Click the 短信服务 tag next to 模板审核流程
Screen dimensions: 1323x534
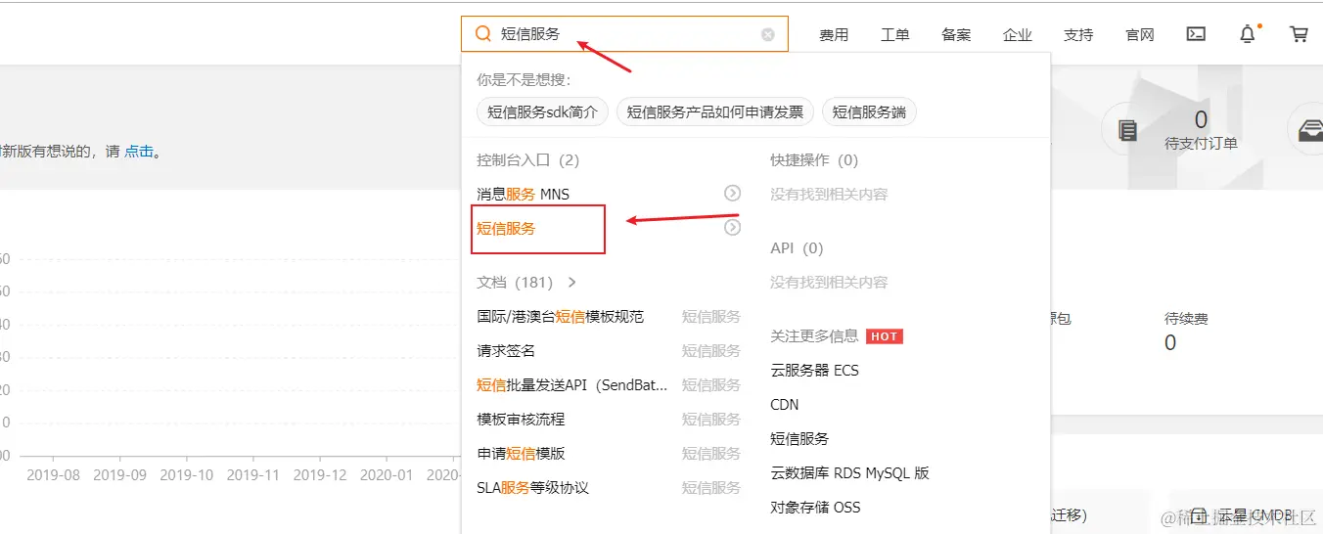(711, 420)
